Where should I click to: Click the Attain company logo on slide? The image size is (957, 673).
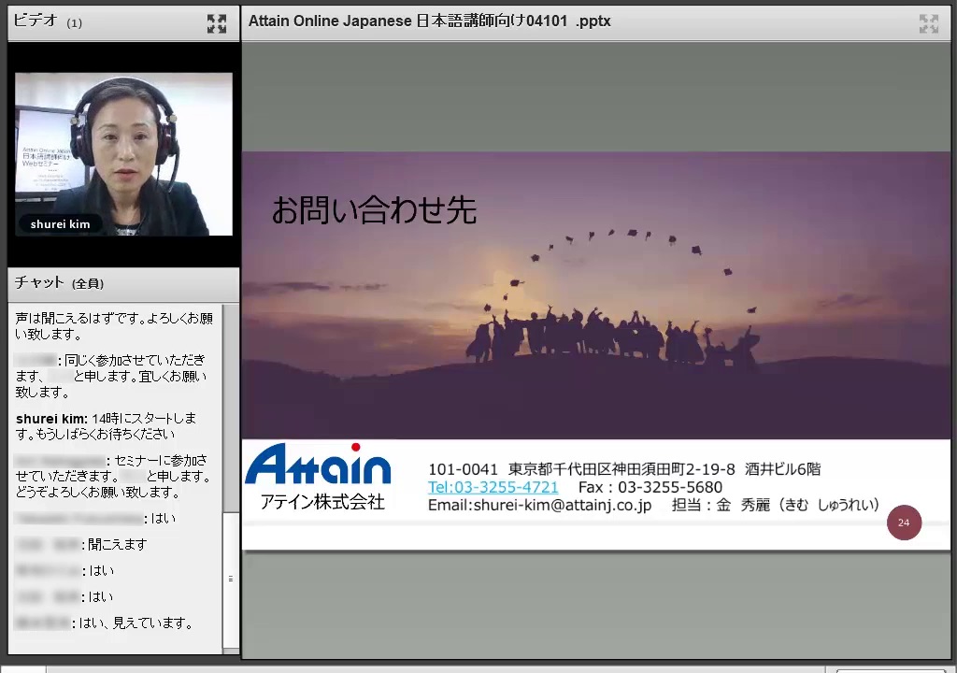point(318,465)
